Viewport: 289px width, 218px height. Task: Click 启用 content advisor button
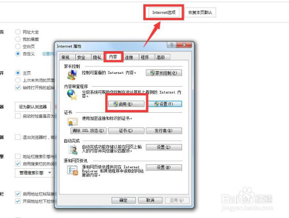[x=126, y=104]
